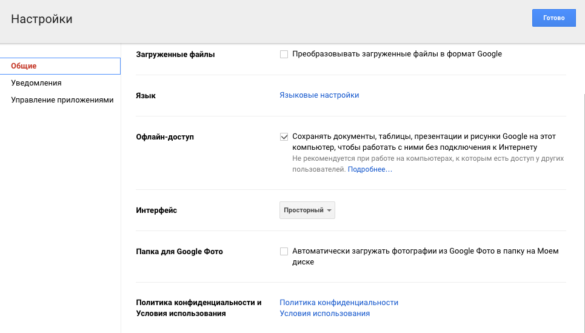The height and width of the screenshot is (333, 585).
Task: Click the Готово button
Action: (x=553, y=18)
